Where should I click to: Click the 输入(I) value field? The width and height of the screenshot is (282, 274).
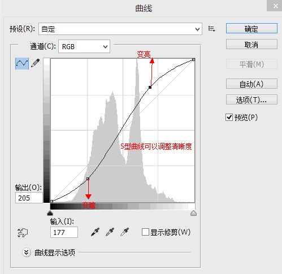pyautogui.click(x=64, y=232)
